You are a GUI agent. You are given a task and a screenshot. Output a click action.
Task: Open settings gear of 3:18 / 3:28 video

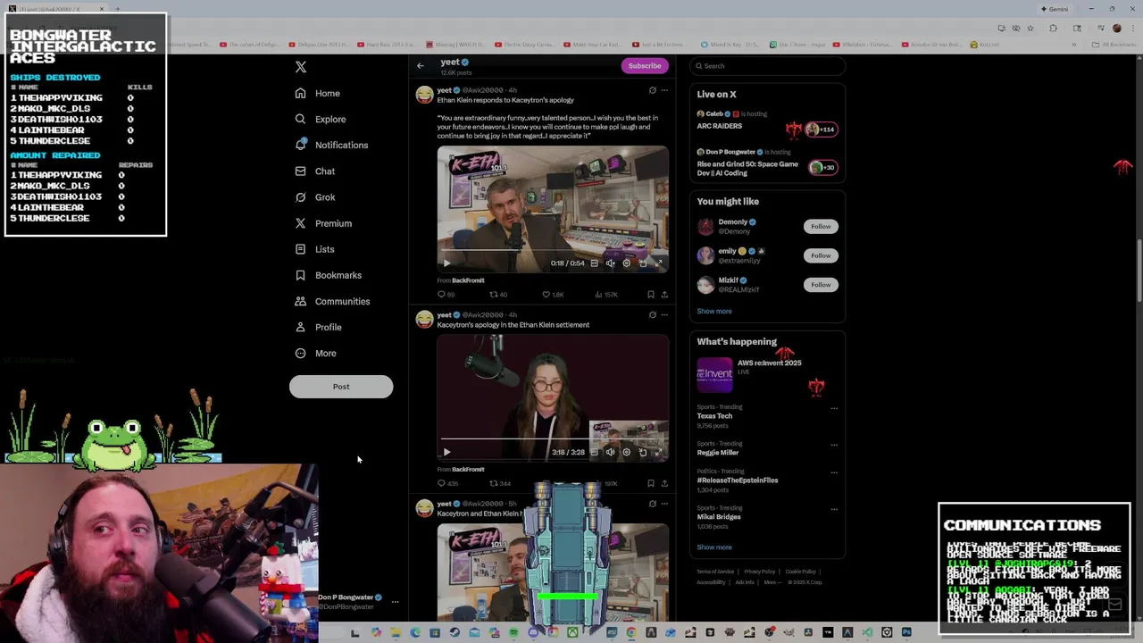[627, 452]
